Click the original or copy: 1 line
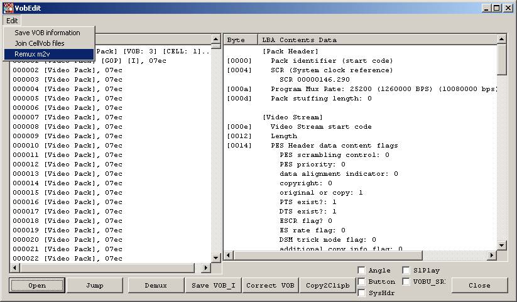Viewport: 517px width, 302px height. coord(321,193)
